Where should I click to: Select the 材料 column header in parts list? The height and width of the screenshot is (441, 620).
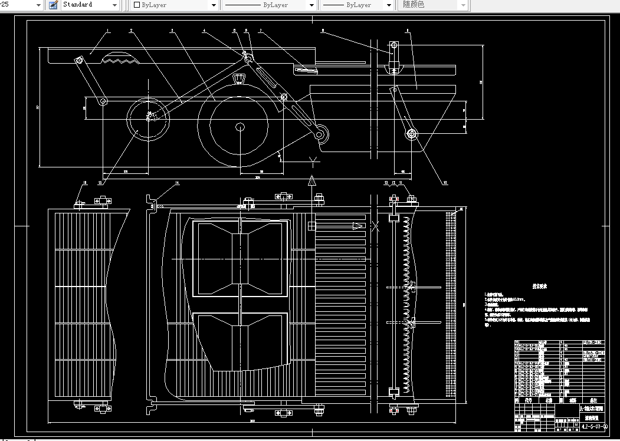[573, 400]
